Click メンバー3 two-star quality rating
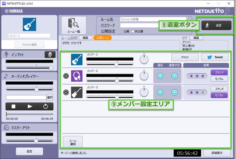Viewport: 236px width, 159px height. pyautogui.click(x=197, y=93)
